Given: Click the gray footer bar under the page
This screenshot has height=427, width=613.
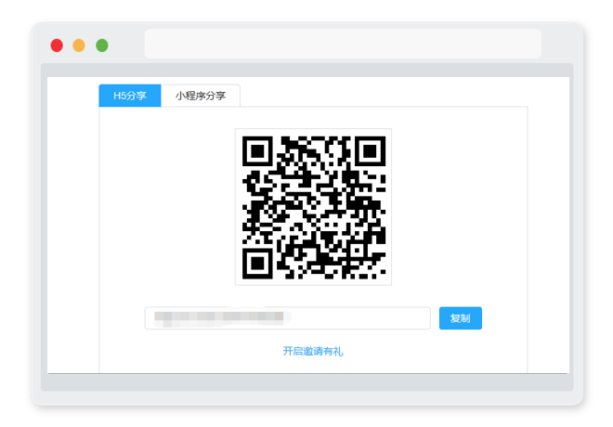Looking at the screenshot, I should pyautogui.click(x=306, y=382).
